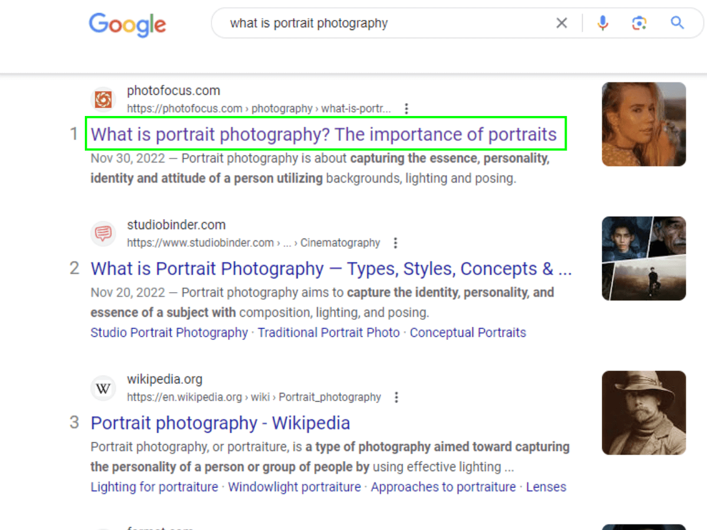The image size is (707, 530).
Task: Open the StudioBinder 'What is Portrait Photography' result
Action: pyautogui.click(x=331, y=269)
